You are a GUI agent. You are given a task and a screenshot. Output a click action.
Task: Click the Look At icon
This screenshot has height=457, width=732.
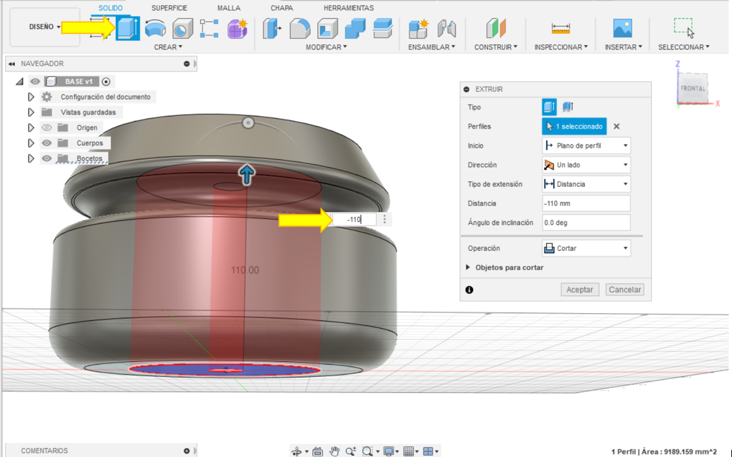pyautogui.click(x=318, y=451)
